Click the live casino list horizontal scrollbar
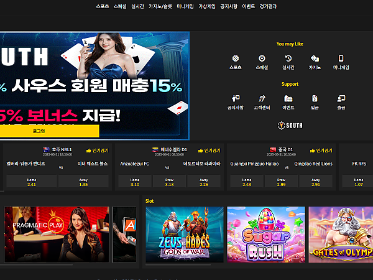Viewport: 373px width, 280px height. point(36,264)
